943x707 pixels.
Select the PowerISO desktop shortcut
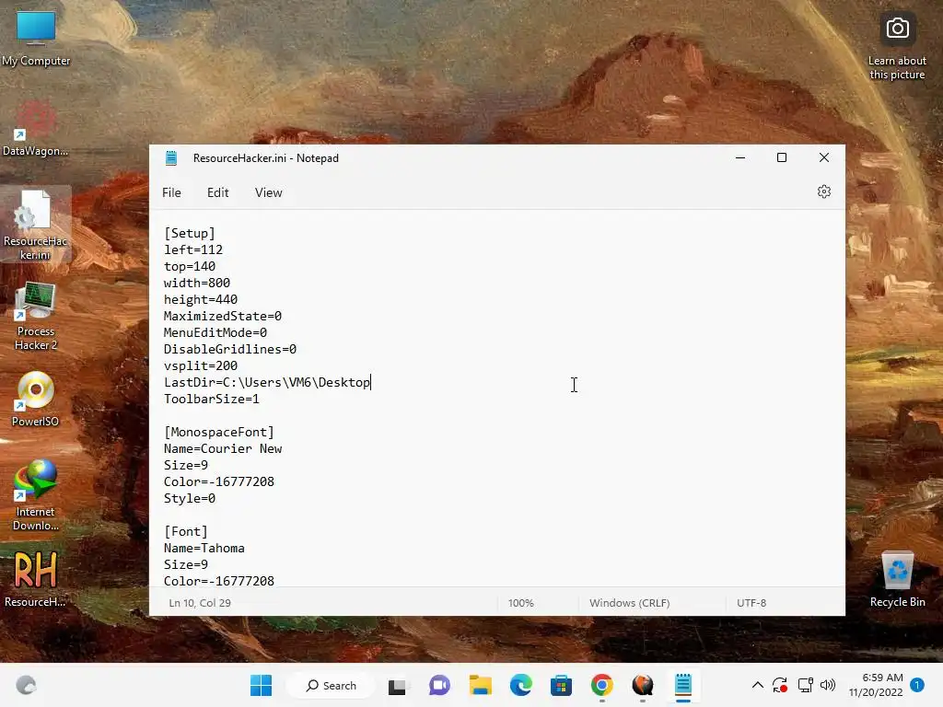[x=36, y=399]
